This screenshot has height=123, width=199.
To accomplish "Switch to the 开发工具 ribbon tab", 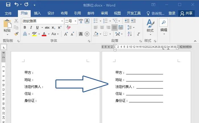I will pos(134,13).
